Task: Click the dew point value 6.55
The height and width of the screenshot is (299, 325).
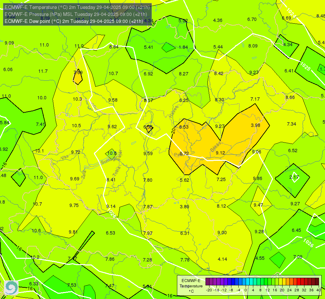Action: coord(148,127)
